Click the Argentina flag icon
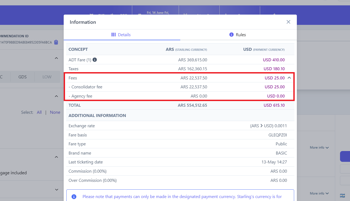The height and width of the screenshot is (201, 350). (x=343, y=195)
